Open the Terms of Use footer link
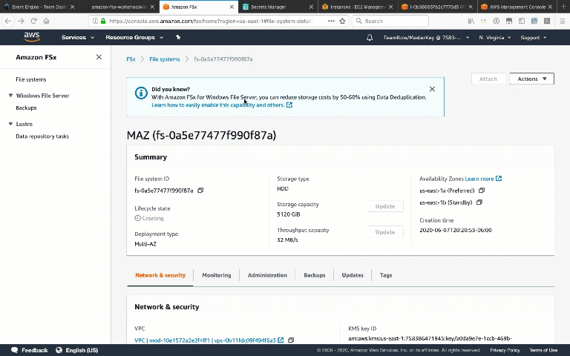 coord(543,350)
